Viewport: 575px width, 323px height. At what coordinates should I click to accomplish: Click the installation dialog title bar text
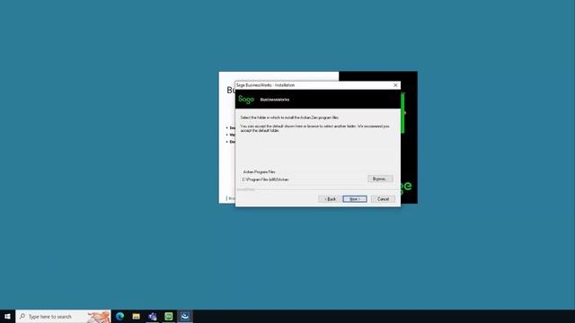pos(265,85)
